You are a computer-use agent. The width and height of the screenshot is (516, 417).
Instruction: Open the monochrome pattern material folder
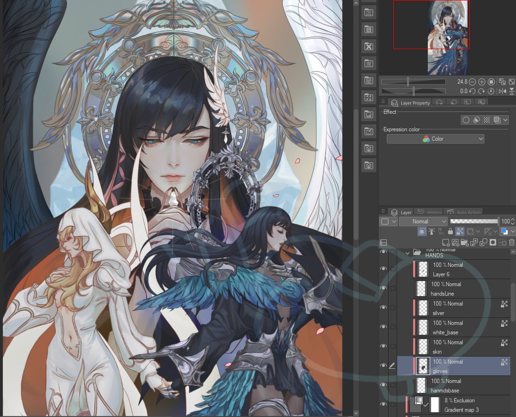point(368,64)
